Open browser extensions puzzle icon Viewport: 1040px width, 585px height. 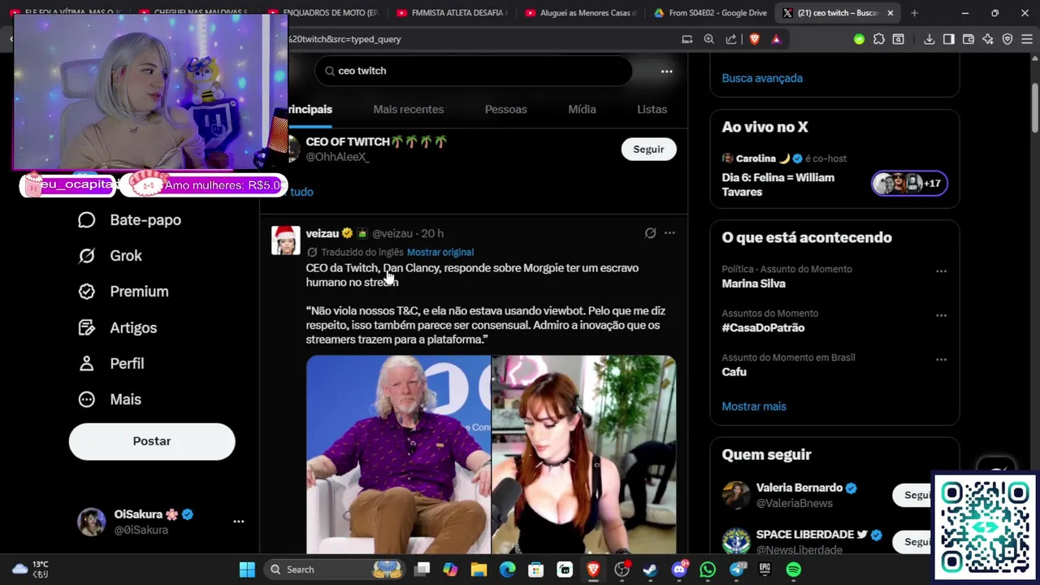click(x=879, y=39)
